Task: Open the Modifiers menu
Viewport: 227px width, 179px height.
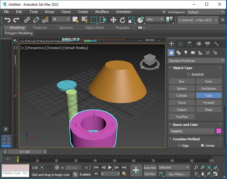Action: tap(102, 12)
